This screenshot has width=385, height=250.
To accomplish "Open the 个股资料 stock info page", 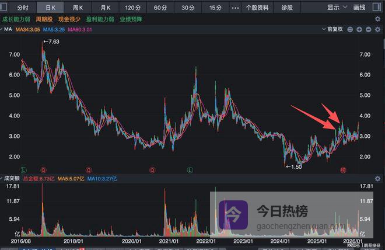I will 257,8.
